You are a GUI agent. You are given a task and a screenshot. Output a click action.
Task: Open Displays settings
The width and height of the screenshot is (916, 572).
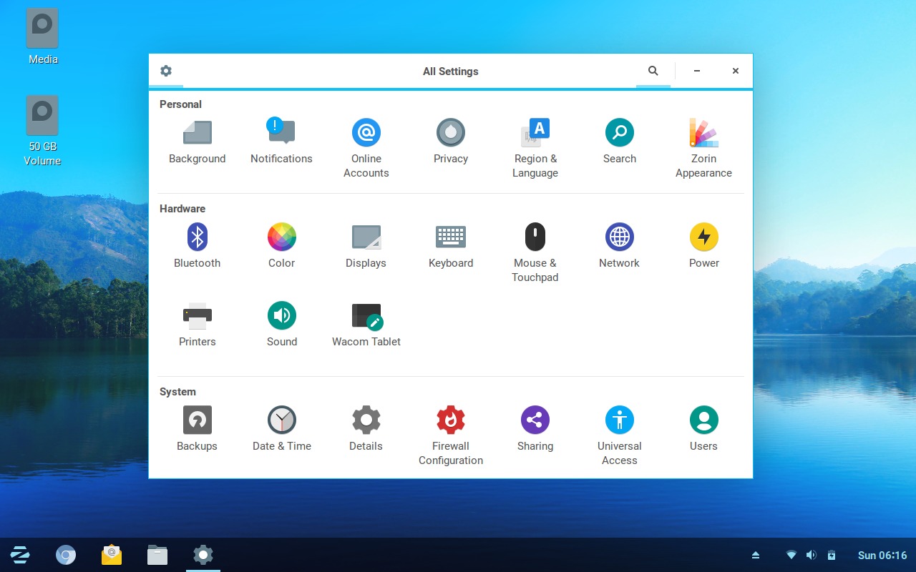(x=366, y=243)
